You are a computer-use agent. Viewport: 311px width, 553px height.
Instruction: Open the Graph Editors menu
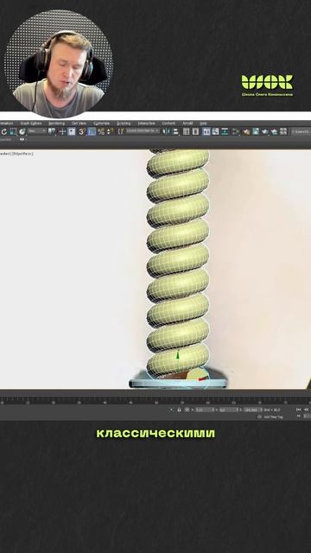31,124
